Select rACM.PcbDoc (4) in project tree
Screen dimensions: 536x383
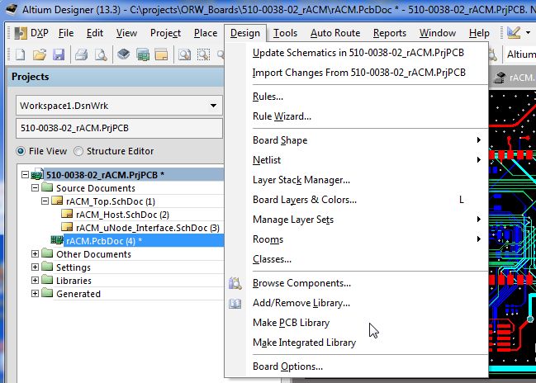[x=104, y=241]
